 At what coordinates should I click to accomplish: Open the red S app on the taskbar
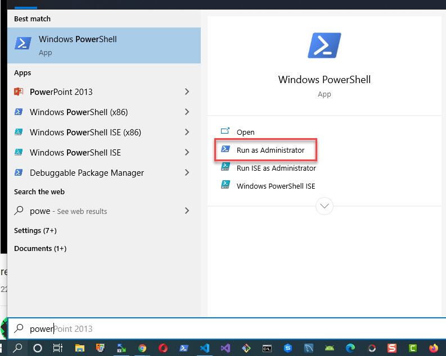coord(392,348)
